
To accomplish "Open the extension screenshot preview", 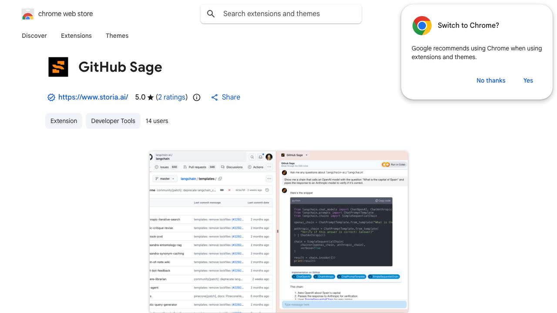I will tap(278, 232).
